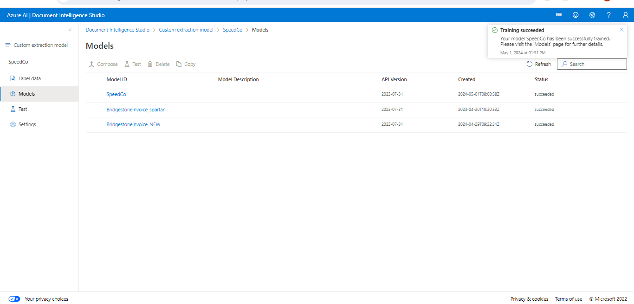Open project Settings from the sidebar
The width and height of the screenshot is (634, 304).
coord(26,124)
